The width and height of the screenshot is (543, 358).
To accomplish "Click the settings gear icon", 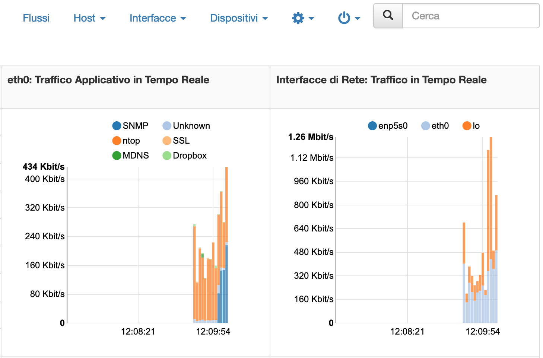I will point(298,18).
